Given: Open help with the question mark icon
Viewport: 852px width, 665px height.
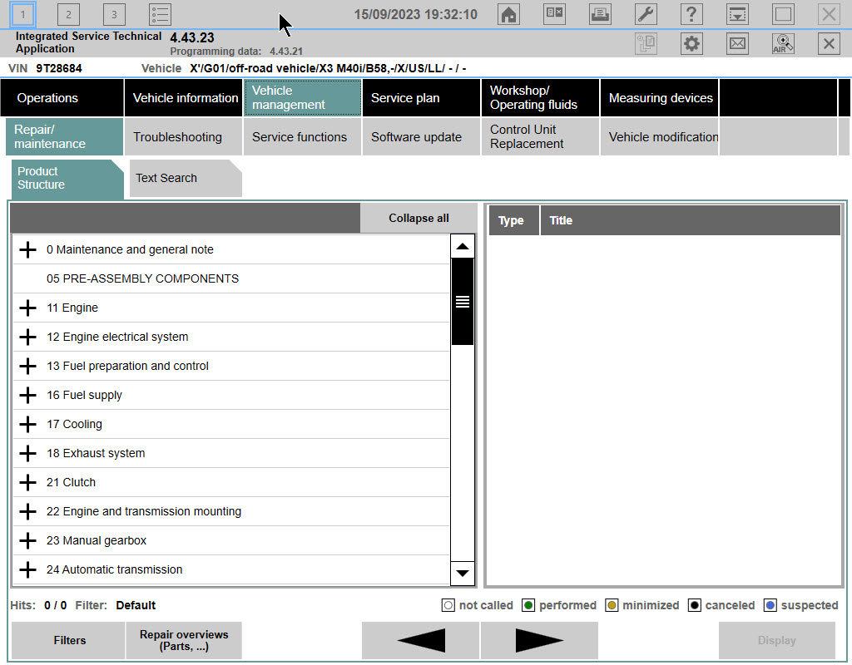Looking at the screenshot, I should pos(691,14).
